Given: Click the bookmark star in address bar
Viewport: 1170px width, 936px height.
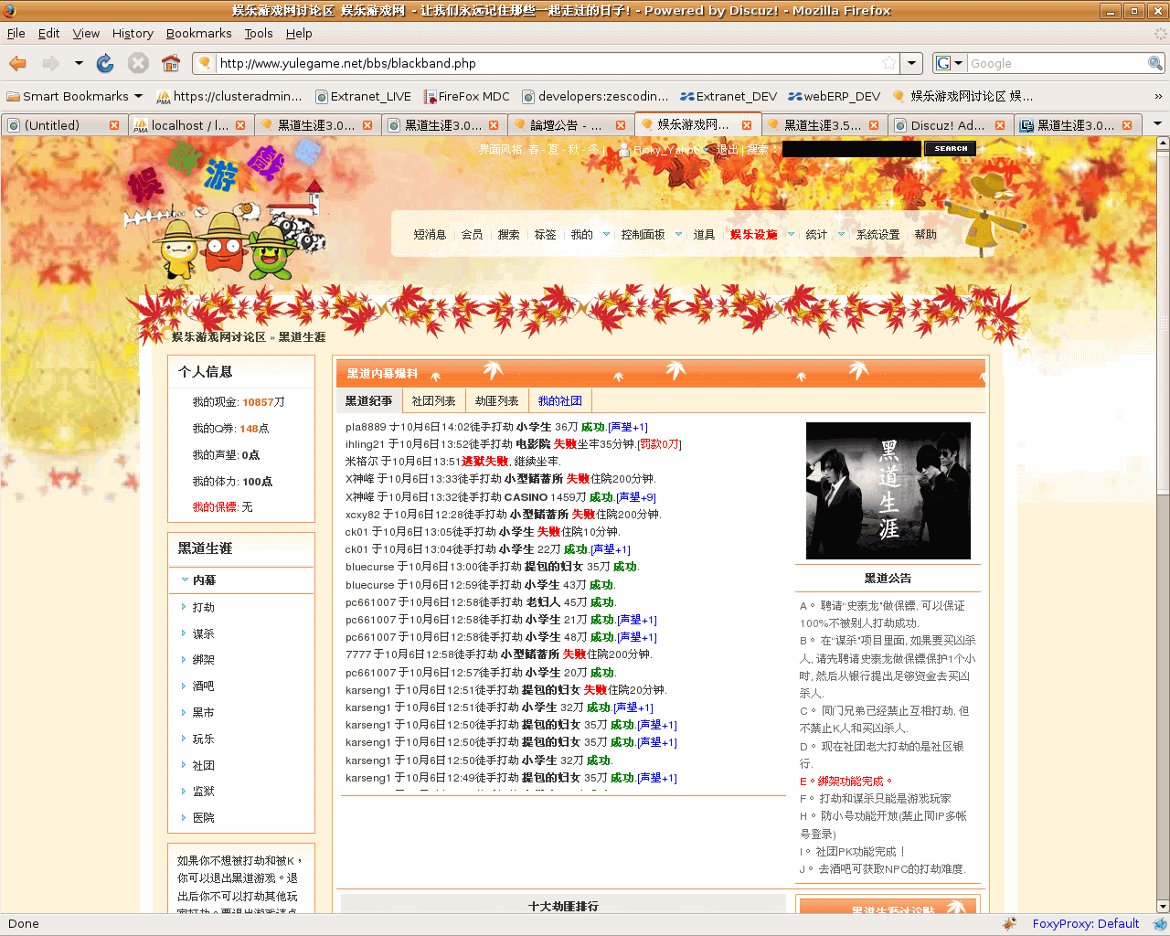Looking at the screenshot, I should (888, 63).
